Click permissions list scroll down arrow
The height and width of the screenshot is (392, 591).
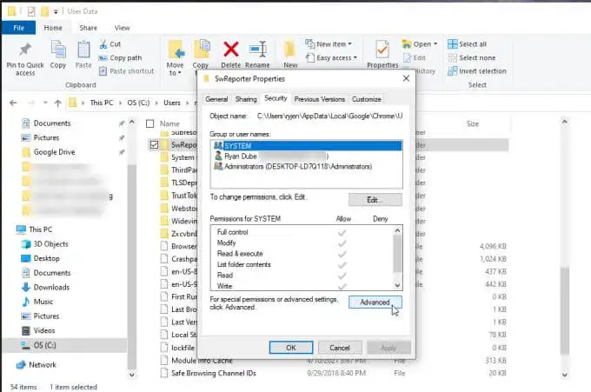tap(397, 285)
